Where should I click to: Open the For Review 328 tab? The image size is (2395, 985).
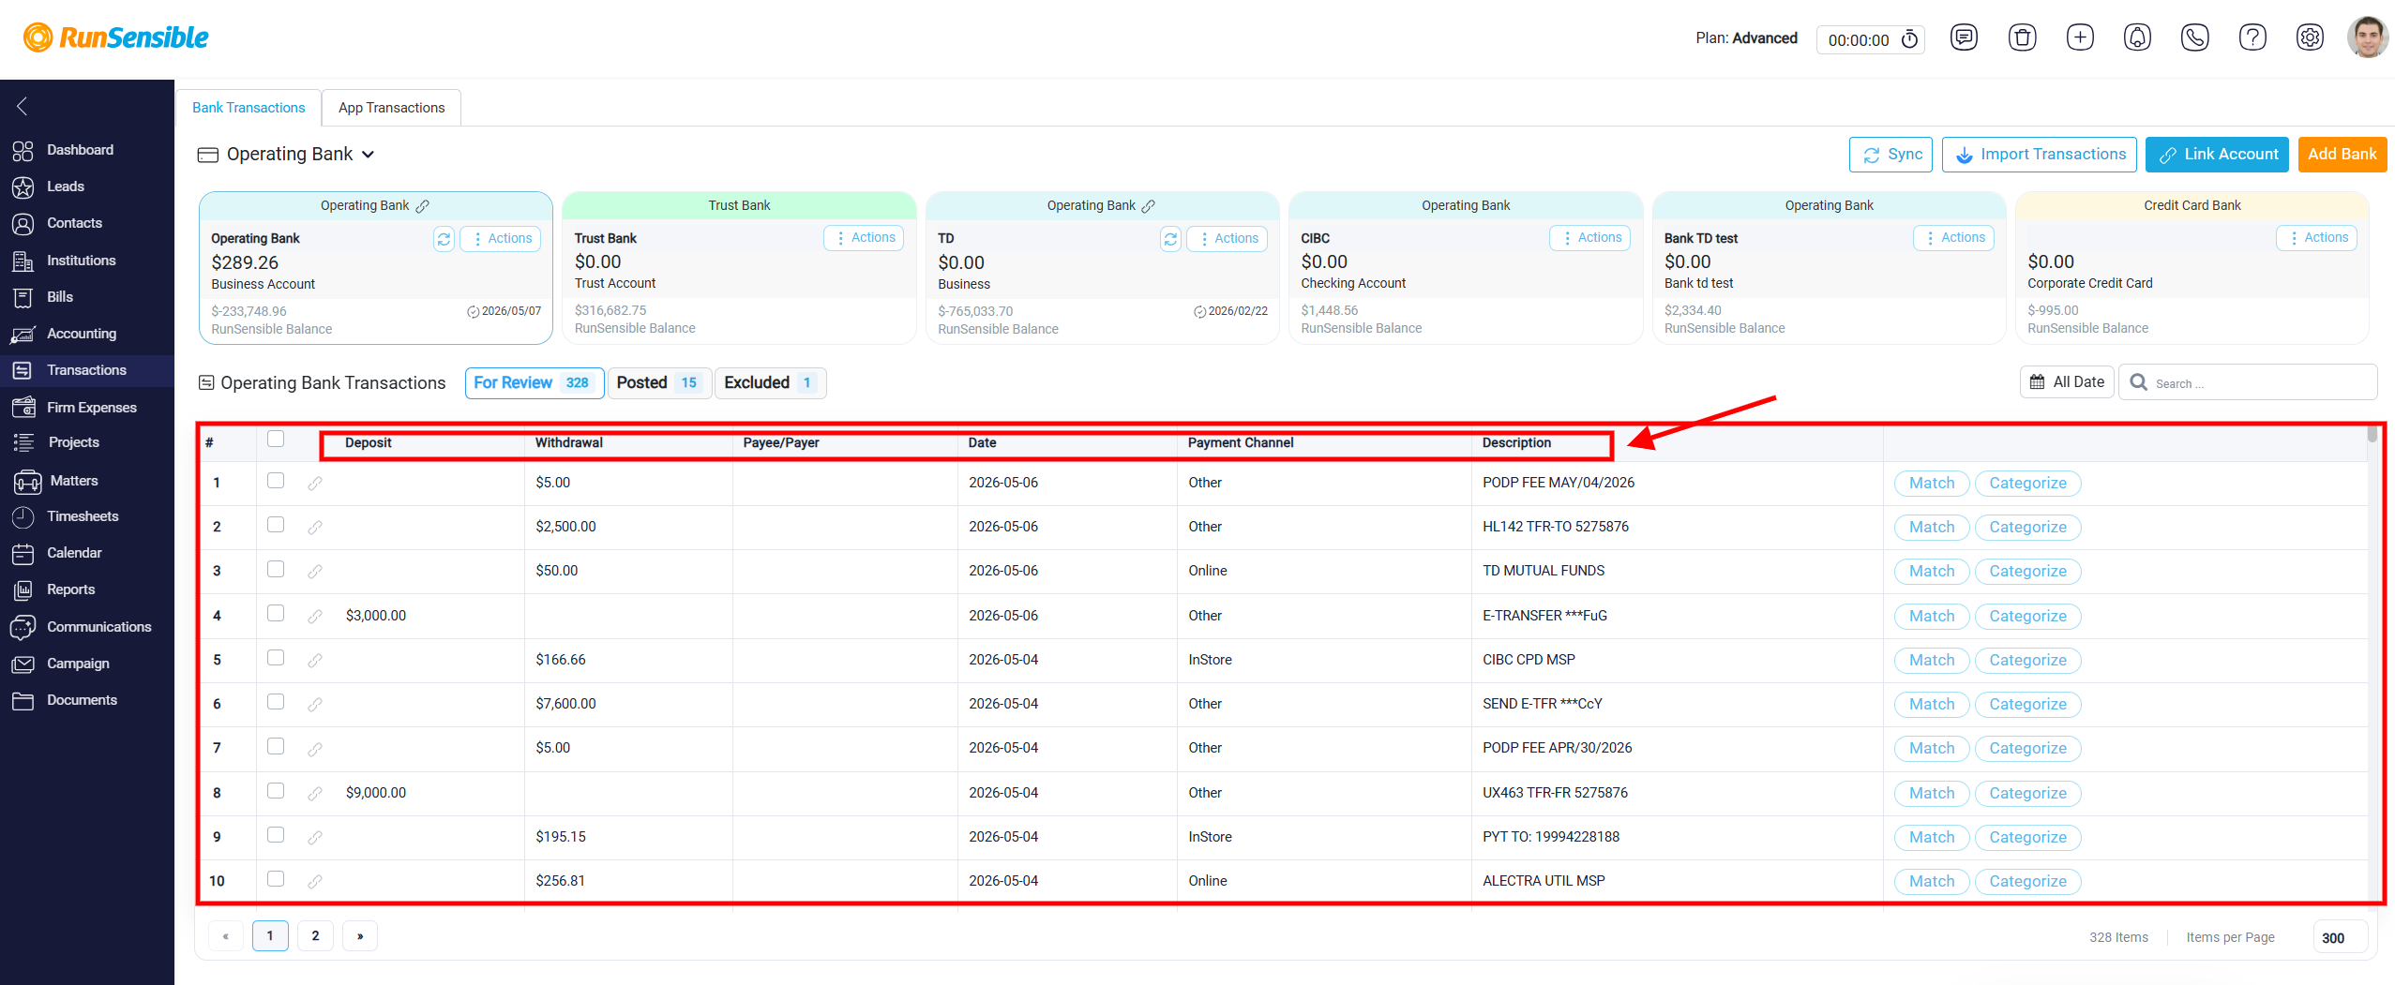click(534, 383)
